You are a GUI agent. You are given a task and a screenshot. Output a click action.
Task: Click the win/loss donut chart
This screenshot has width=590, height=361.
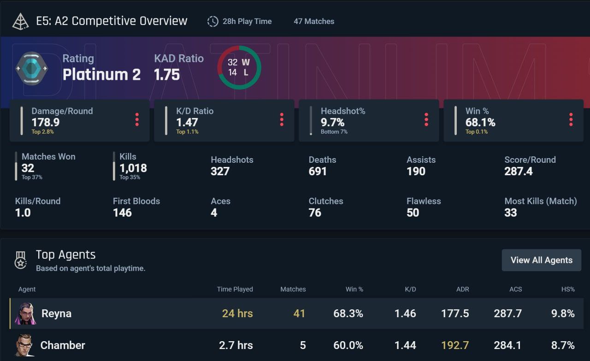239,67
